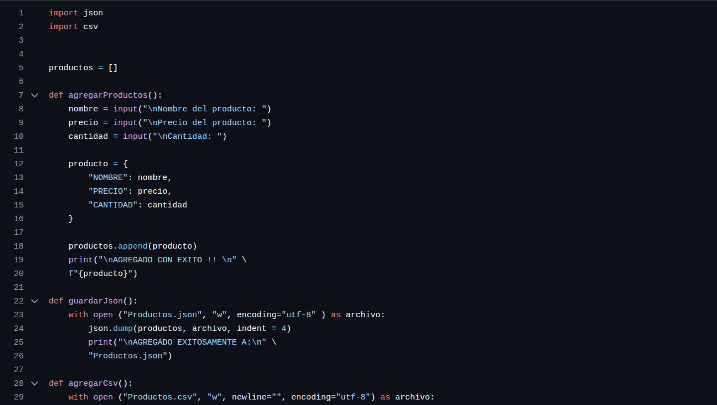Click line number 12 in the gutter
This screenshot has width=717, height=405.
point(19,164)
